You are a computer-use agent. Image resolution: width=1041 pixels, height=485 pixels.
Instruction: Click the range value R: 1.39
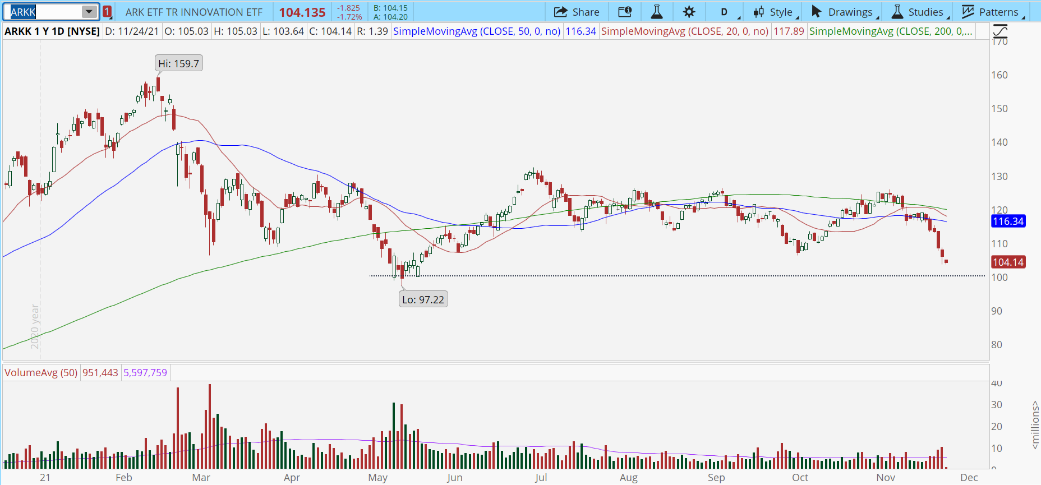(x=372, y=31)
